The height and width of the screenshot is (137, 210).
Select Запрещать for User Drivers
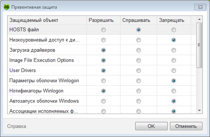pyautogui.click(x=174, y=71)
